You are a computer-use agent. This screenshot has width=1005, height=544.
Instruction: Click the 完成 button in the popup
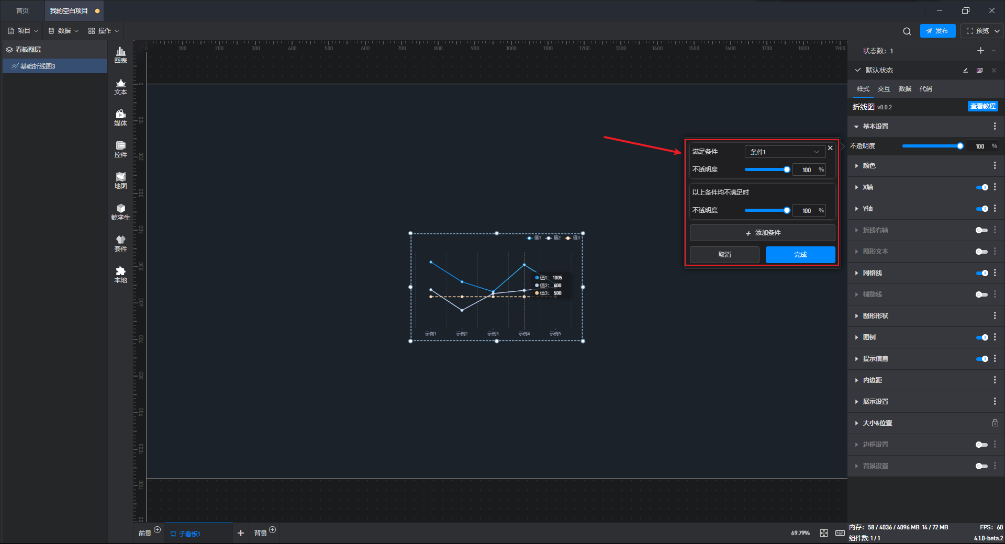click(800, 255)
